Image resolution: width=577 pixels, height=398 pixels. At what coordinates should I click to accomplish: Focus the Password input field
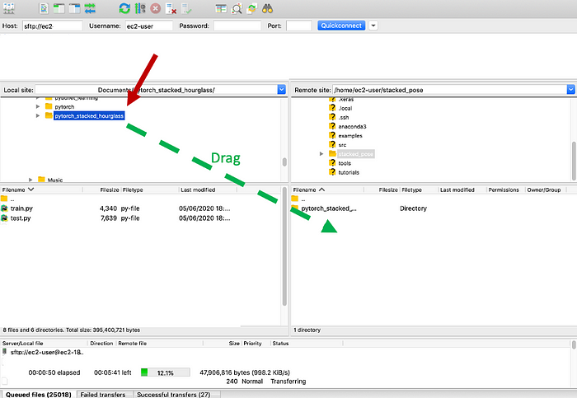[x=237, y=26]
